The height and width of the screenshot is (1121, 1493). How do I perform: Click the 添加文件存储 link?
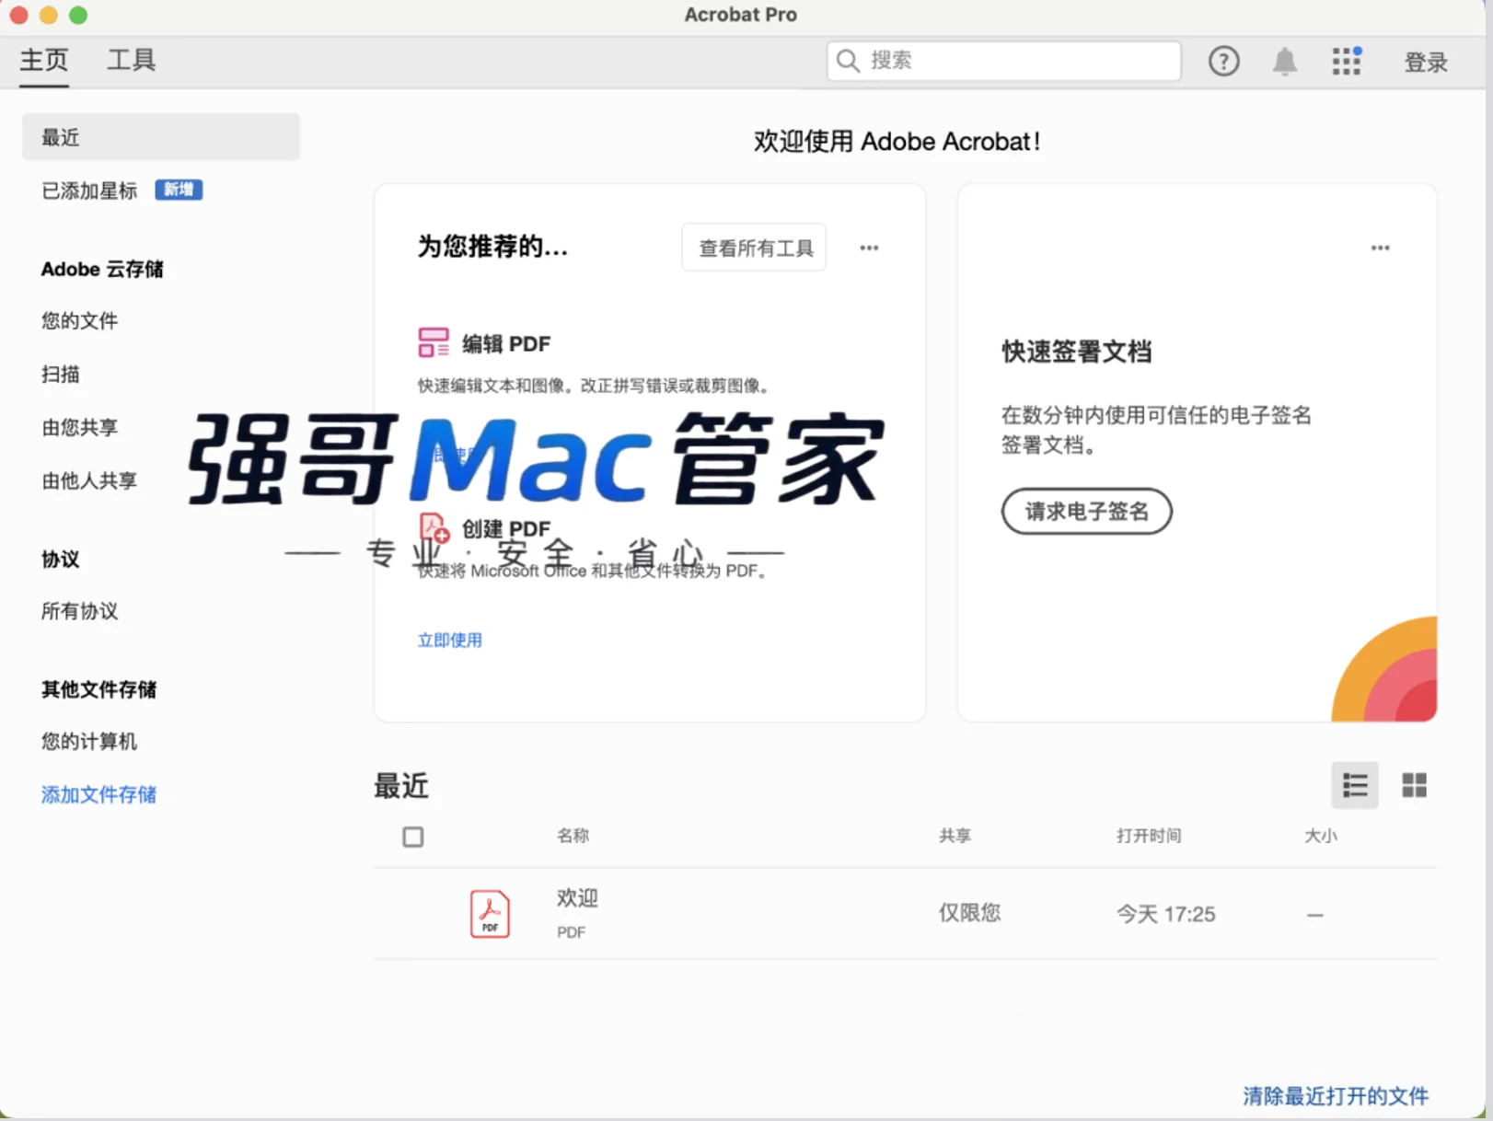(98, 795)
